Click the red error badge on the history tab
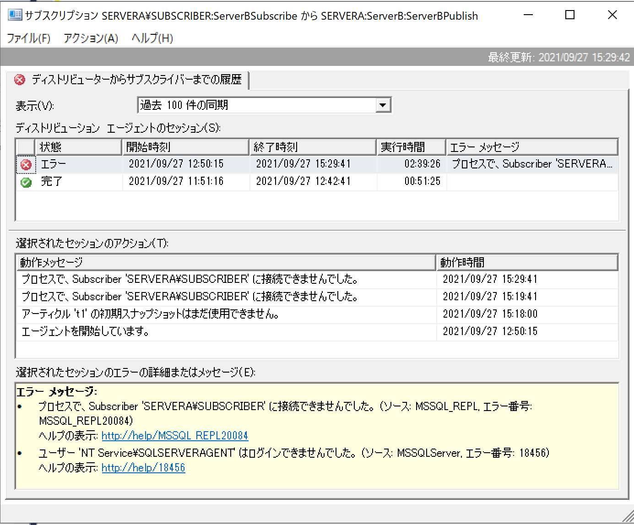 tap(19, 80)
